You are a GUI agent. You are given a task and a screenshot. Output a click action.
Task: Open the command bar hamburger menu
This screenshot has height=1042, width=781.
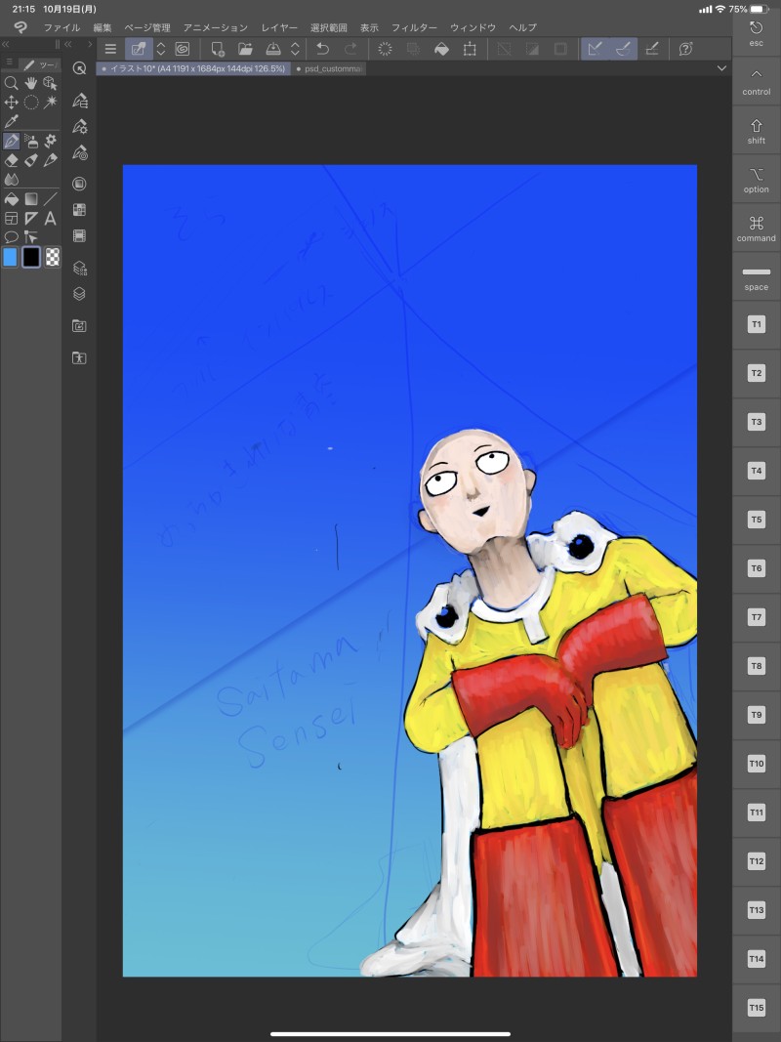[110, 49]
